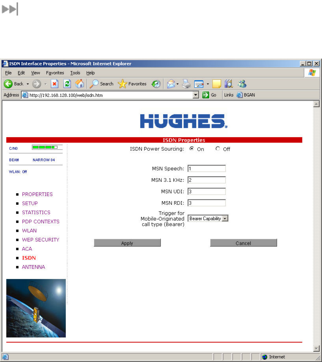Click the green Go arrow icon
This screenshot has height=362, width=322.
[x=205, y=95]
